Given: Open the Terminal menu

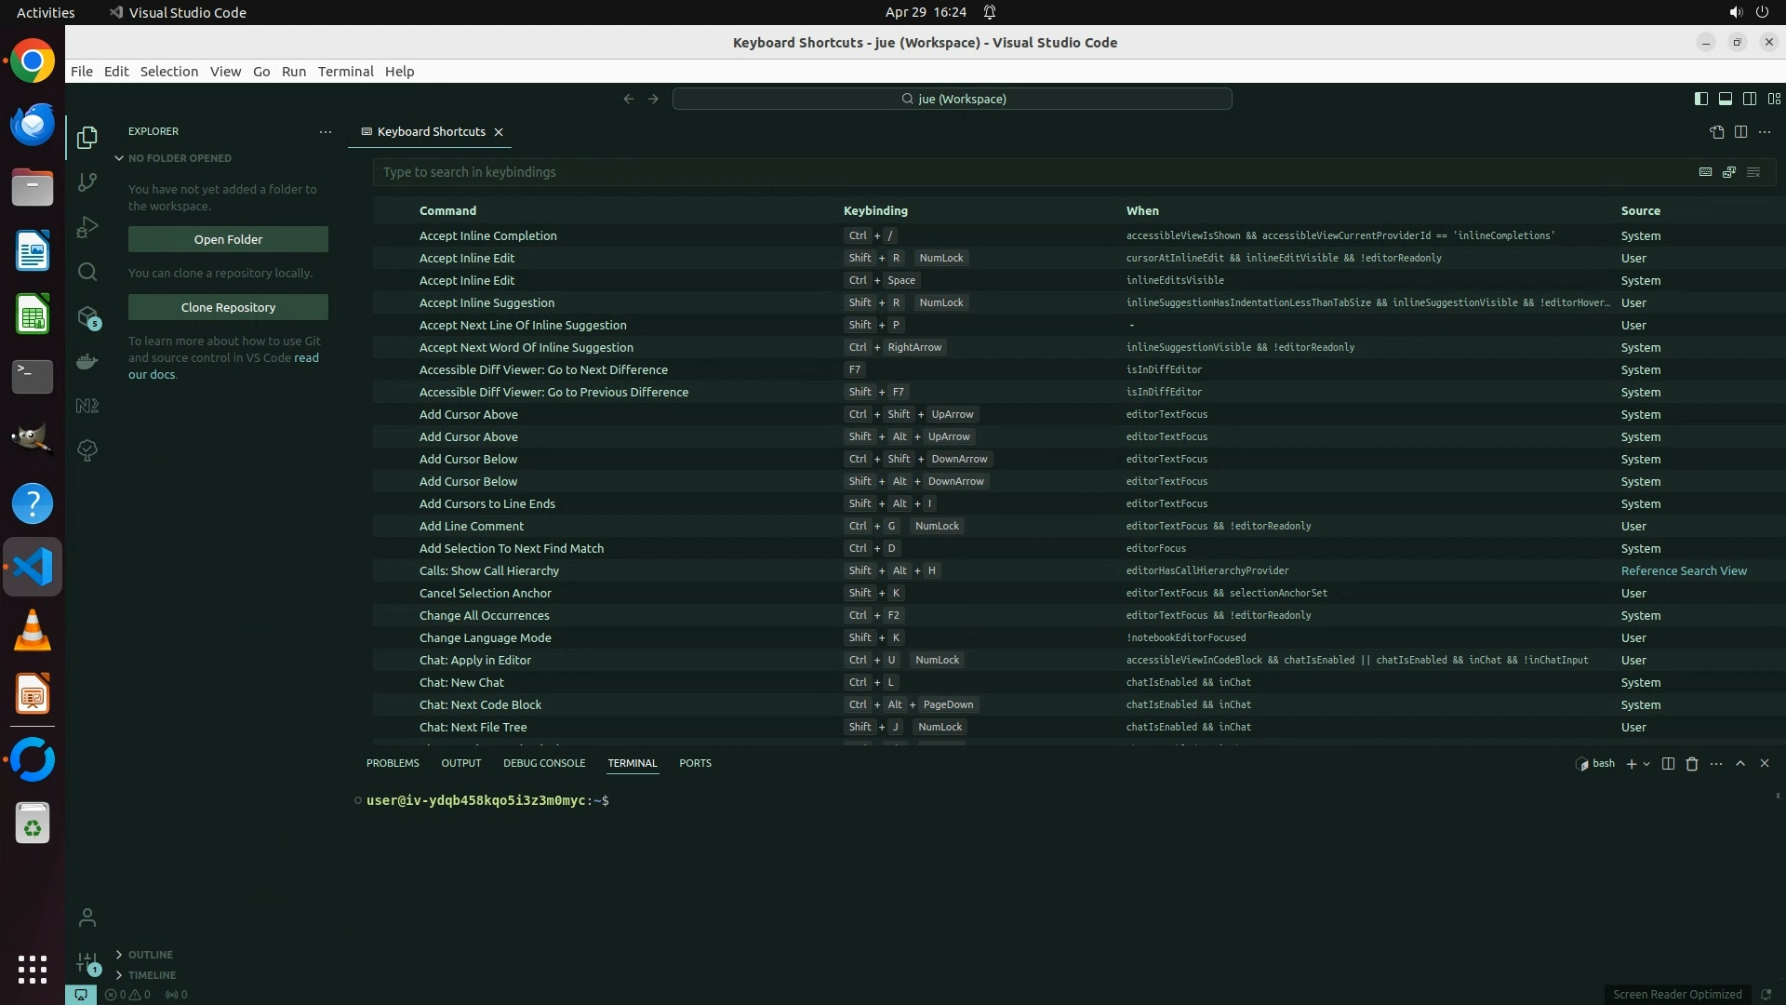Looking at the screenshot, I should (x=345, y=72).
